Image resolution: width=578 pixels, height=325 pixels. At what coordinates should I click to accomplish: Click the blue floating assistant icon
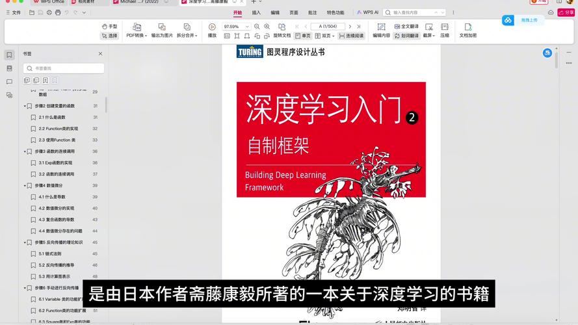[547, 53]
